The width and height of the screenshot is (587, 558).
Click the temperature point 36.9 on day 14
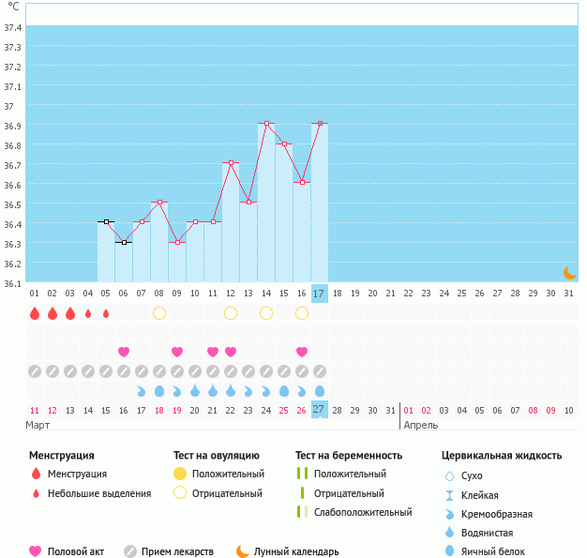266,124
